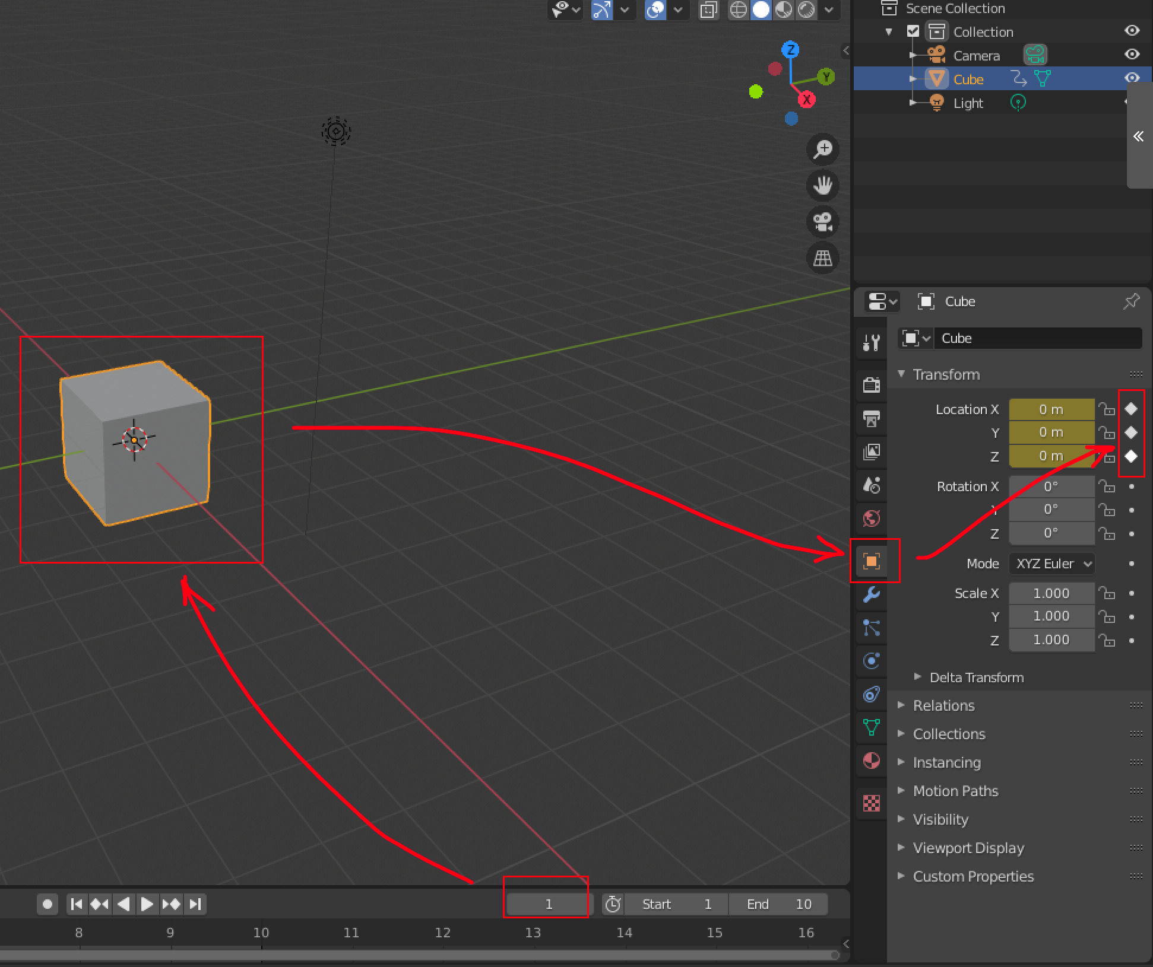The width and height of the screenshot is (1153, 967).
Task: Open the Rotation Mode XYZ Euler dropdown
Action: pos(1053,563)
